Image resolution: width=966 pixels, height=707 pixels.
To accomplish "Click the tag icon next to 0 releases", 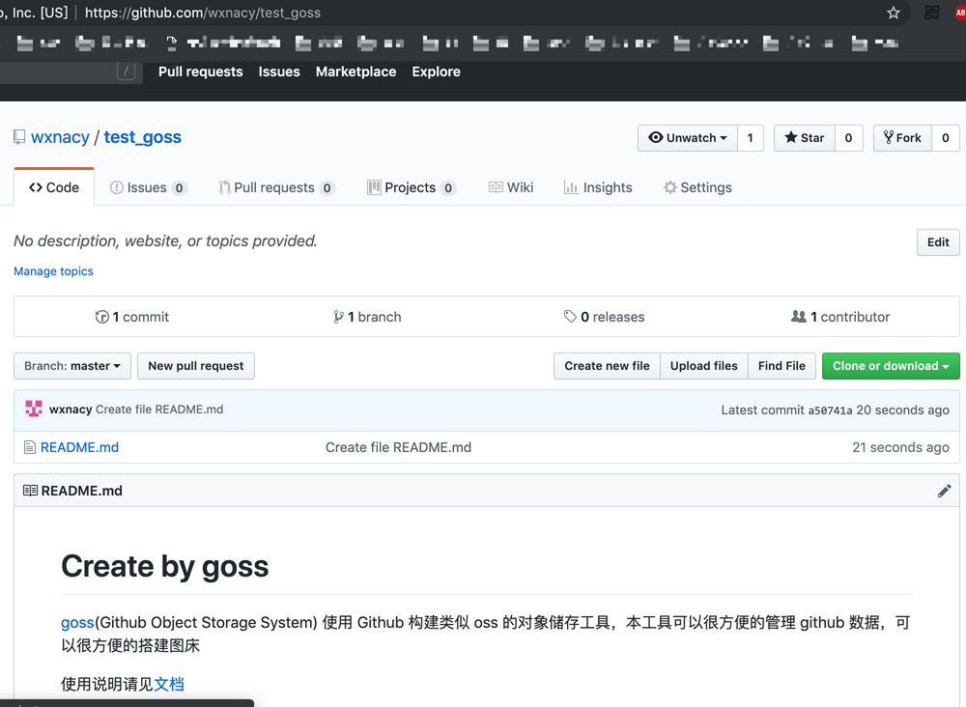I will (x=570, y=317).
